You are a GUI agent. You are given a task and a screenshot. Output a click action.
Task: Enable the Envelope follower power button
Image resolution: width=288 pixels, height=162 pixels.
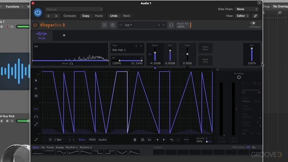click(239, 77)
